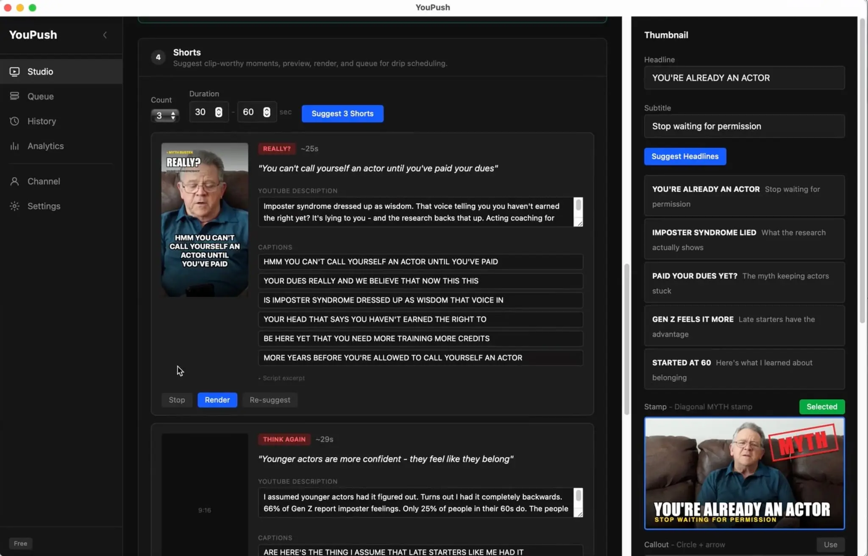Use the Callout Circle + arrow style
The image size is (868, 556).
click(830, 545)
